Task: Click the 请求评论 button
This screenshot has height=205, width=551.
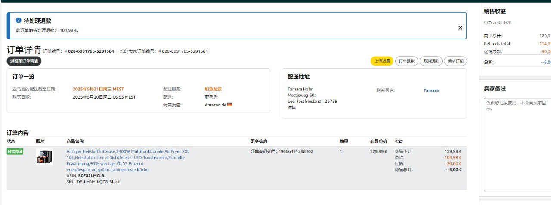Action: click(x=455, y=61)
